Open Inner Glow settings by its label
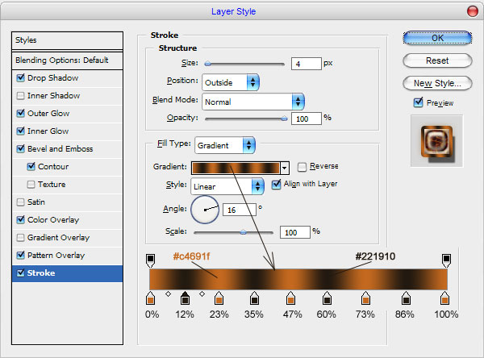The height and width of the screenshot is (358, 484). point(48,131)
